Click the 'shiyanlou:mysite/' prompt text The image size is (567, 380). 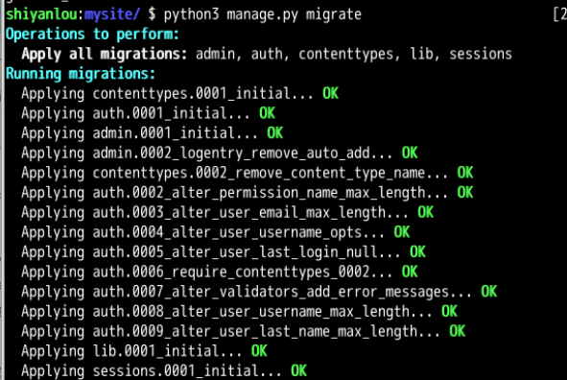tap(73, 14)
